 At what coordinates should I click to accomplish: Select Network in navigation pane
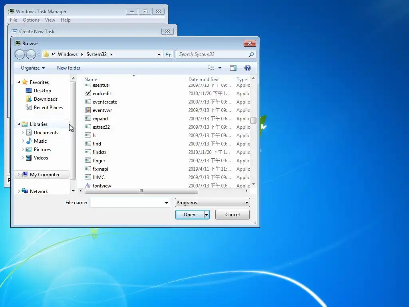click(x=39, y=191)
